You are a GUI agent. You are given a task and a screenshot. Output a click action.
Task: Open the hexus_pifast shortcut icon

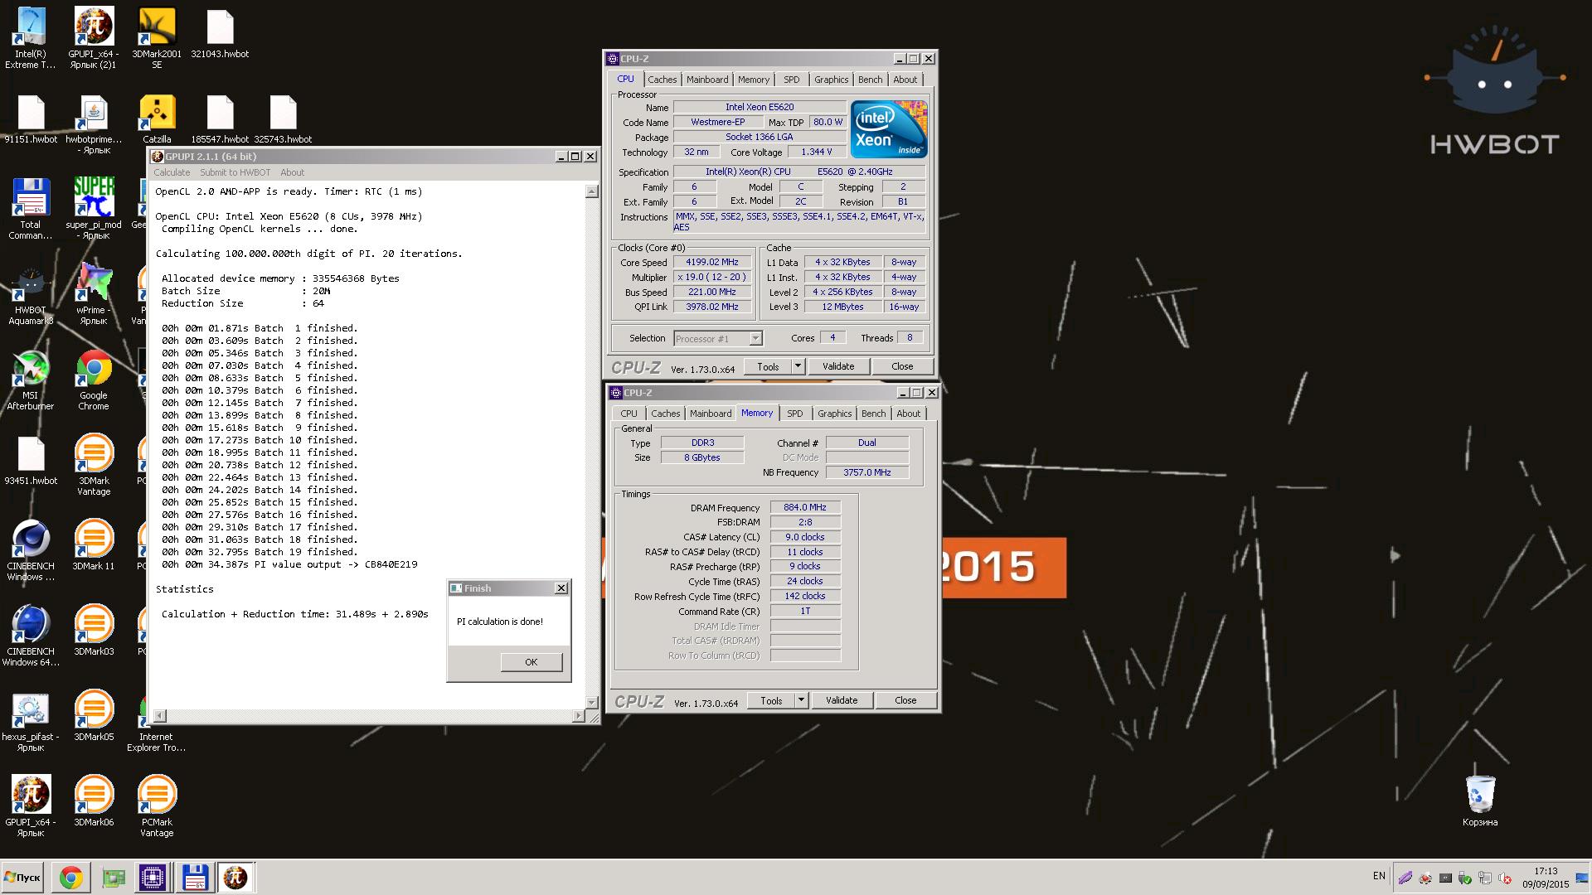pyautogui.click(x=31, y=722)
